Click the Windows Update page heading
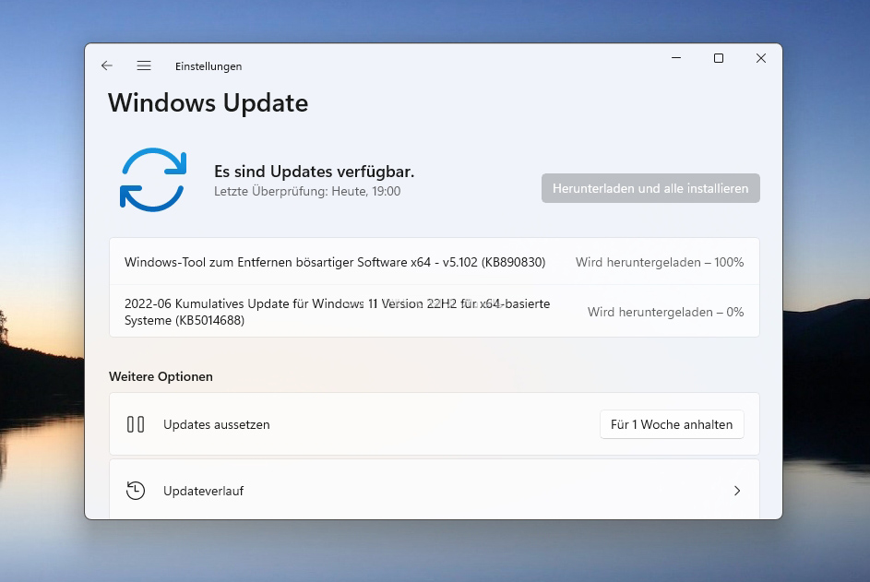870x582 pixels. pyautogui.click(x=208, y=102)
